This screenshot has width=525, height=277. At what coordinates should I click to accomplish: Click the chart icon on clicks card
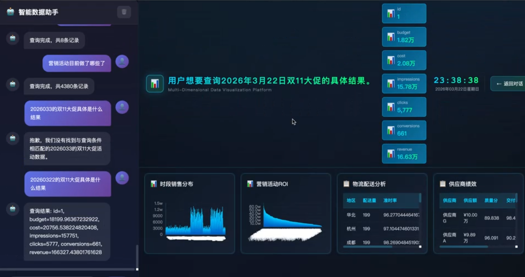coord(391,107)
